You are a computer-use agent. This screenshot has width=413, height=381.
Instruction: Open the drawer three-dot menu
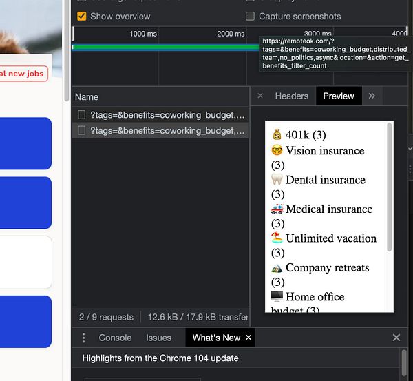tap(83, 338)
